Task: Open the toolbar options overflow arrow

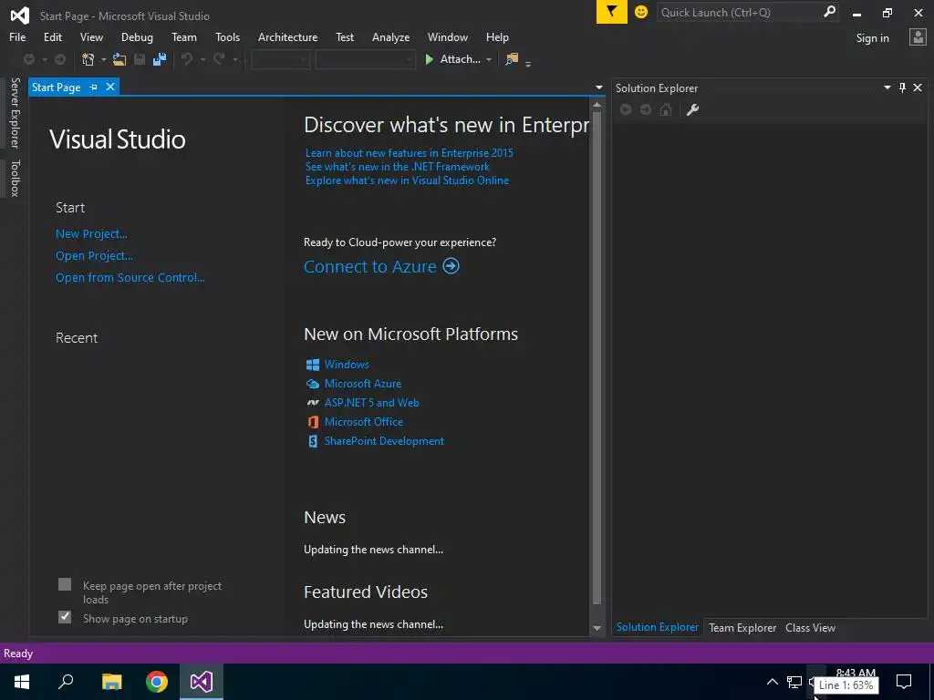Action: 528,64
